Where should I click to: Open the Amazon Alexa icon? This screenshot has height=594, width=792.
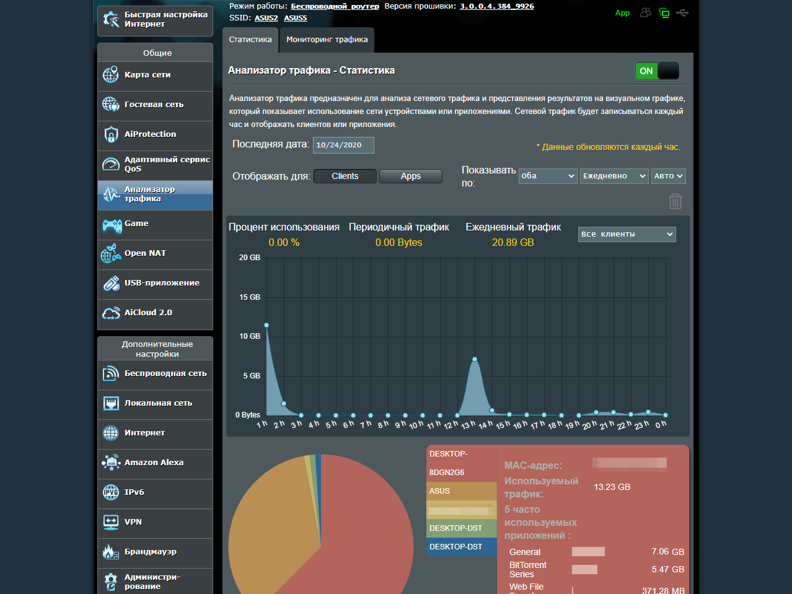click(x=111, y=463)
